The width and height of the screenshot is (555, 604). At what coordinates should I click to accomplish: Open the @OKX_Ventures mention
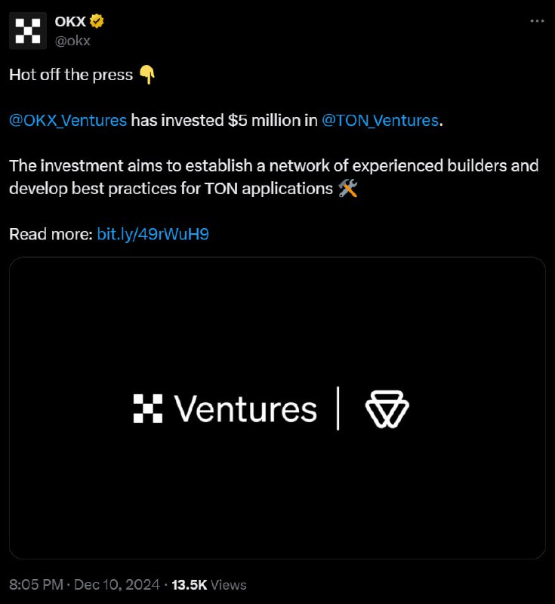tap(68, 121)
